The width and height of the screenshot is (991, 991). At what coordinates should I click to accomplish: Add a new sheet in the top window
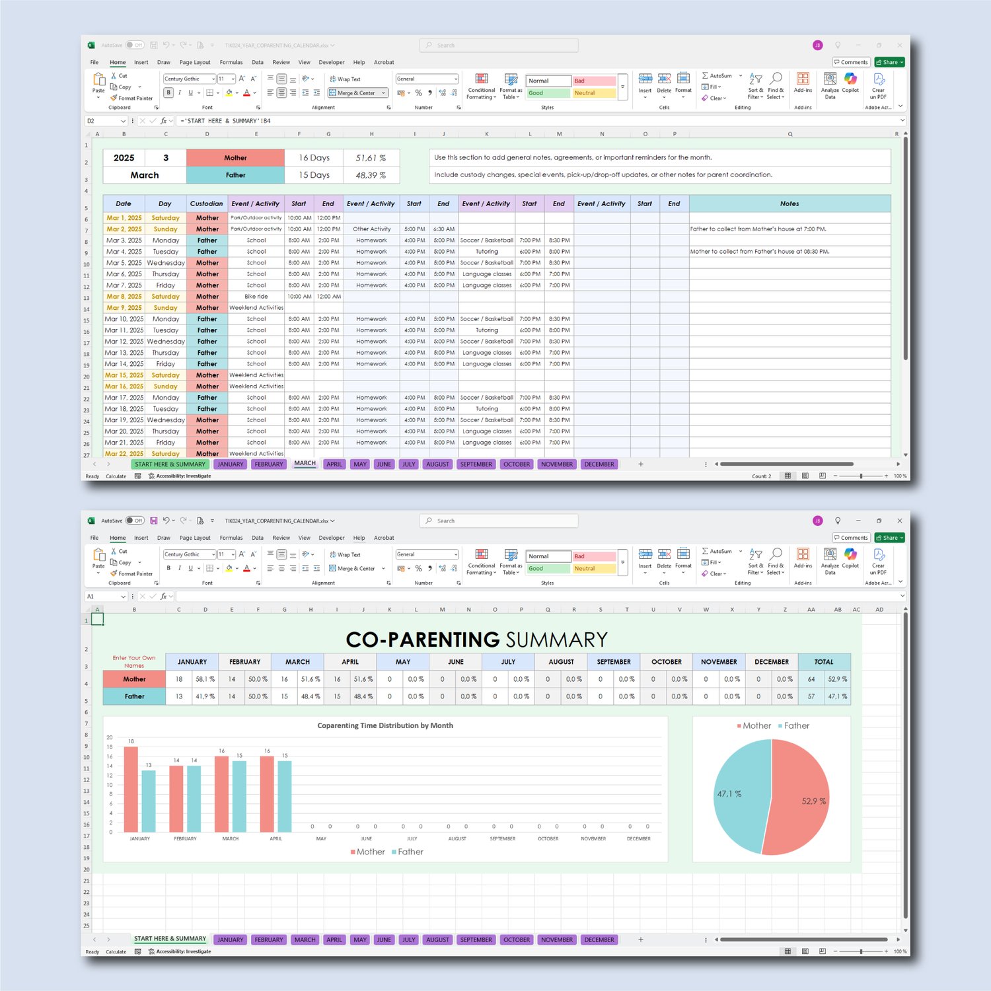coord(641,464)
